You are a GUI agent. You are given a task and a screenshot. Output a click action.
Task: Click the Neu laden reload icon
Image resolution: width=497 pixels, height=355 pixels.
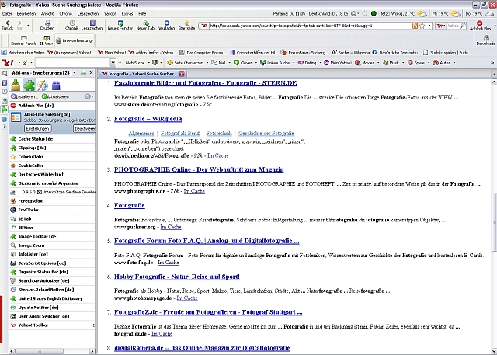pyautogui.click(x=165, y=23)
